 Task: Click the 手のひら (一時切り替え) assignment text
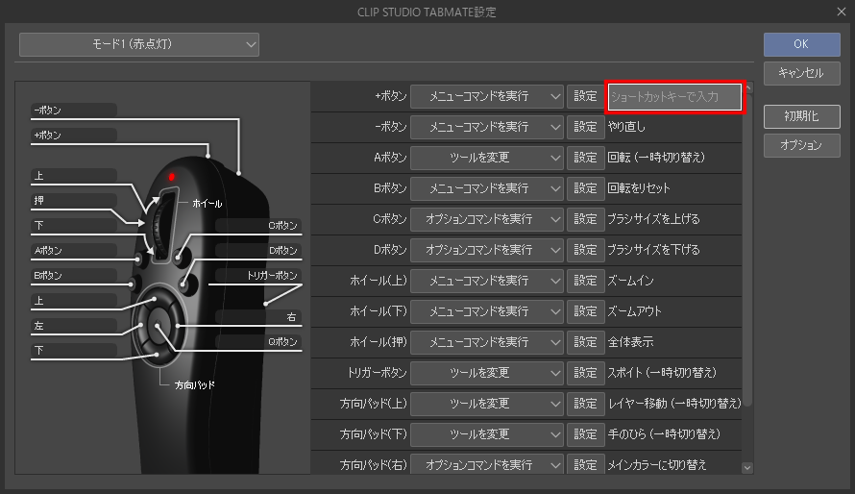pos(664,434)
